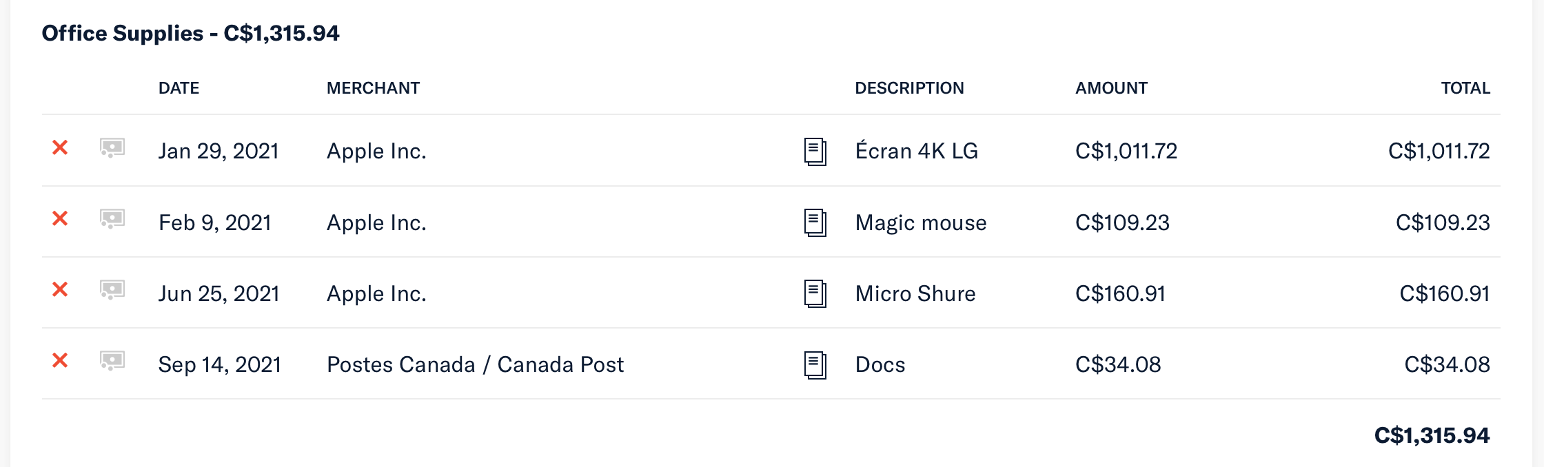Click document icon next to Magic mouse

815,222
